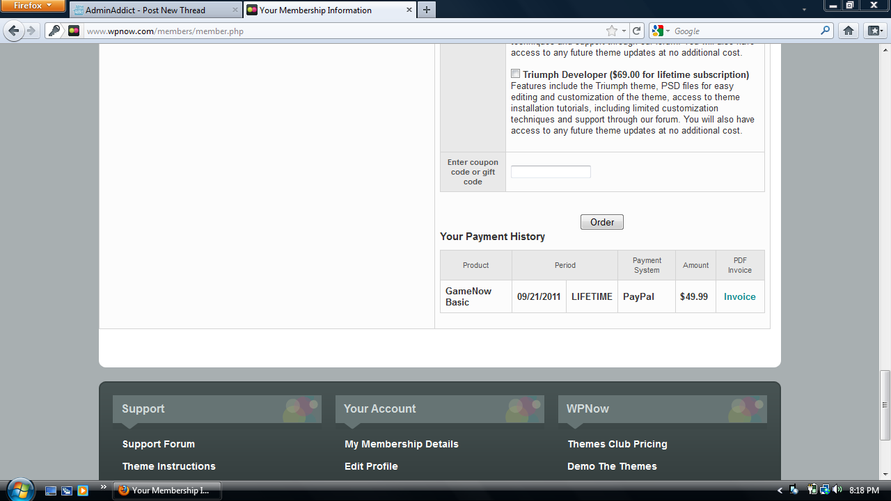Open Themes Club Pricing link
The width and height of the screenshot is (891, 501).
(x=617, y=444)
